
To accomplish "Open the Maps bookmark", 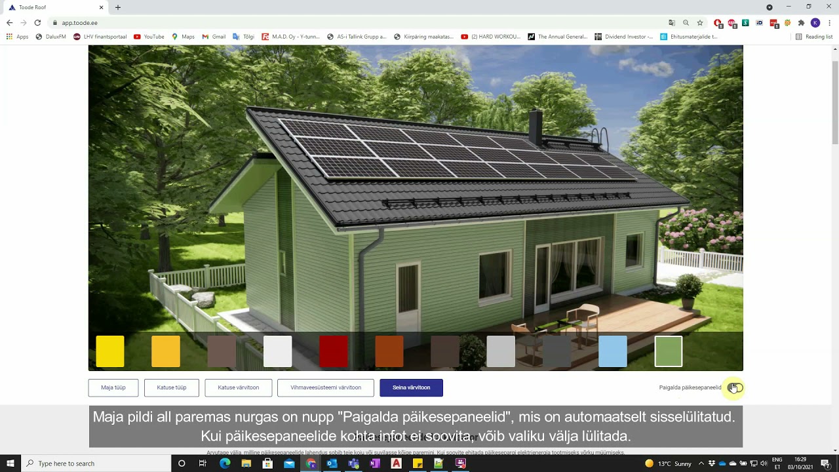I will point(183,37).
